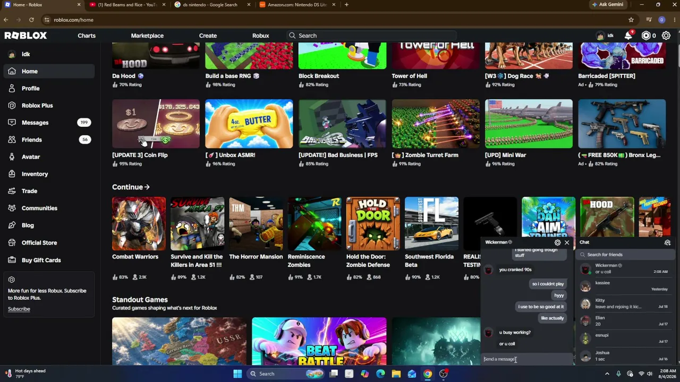Click the Chrome icon in the taskbar
The image size is (680, 382).
(x=428, y=374)
